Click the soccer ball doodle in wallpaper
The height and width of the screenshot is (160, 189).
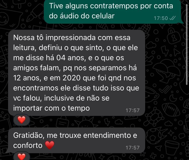(153, 136)
